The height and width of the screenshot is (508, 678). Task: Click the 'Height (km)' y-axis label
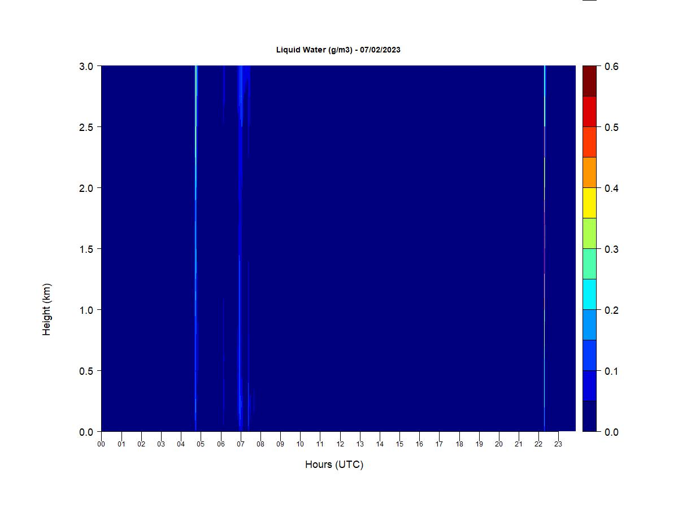coord(47,309)
